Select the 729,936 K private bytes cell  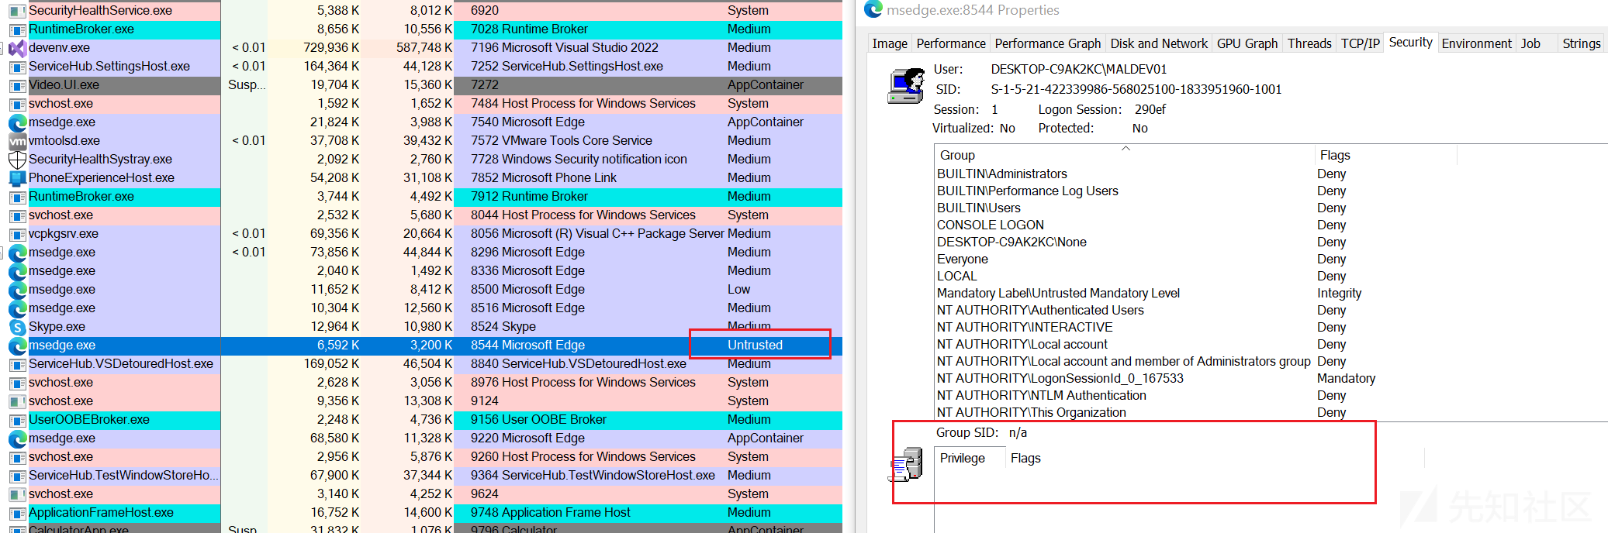click(x=331, y=48)
